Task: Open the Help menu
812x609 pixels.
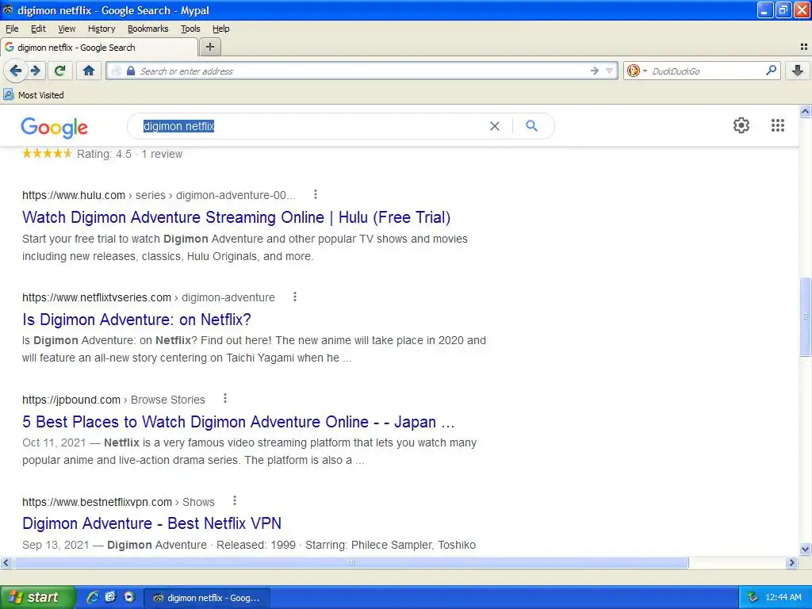Action: pos(221,29)
